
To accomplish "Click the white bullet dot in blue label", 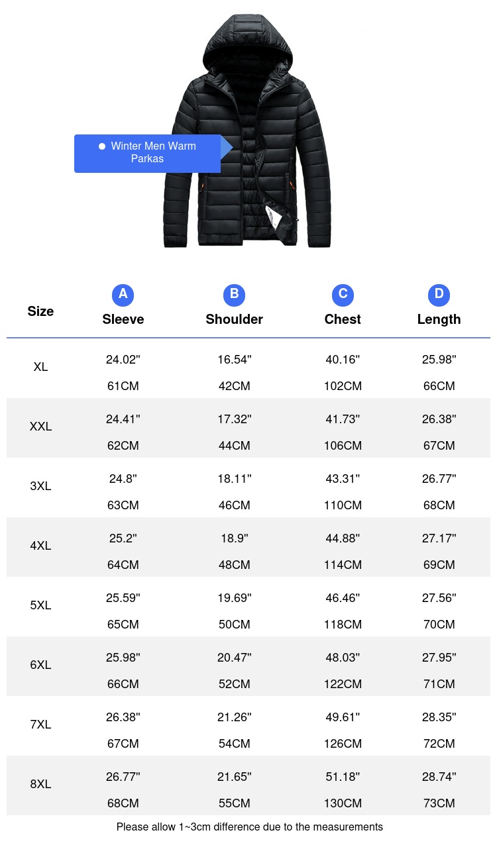I will [x=102, y=146].
